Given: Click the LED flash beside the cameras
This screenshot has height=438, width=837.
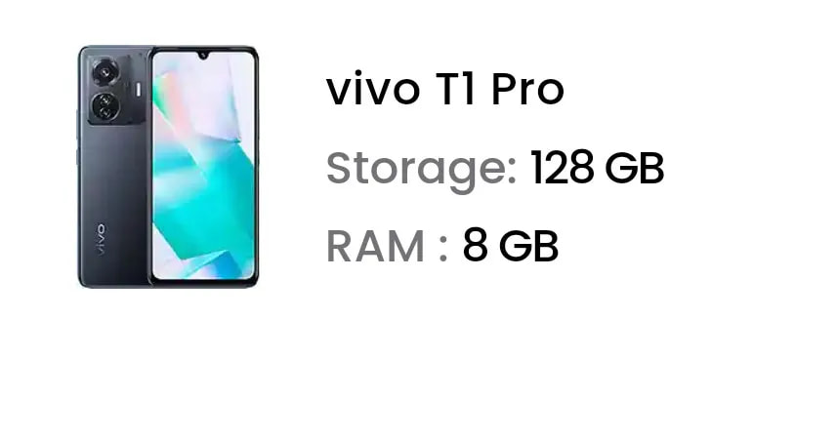Looking at the screenshot, I should (x=139, y=90).
